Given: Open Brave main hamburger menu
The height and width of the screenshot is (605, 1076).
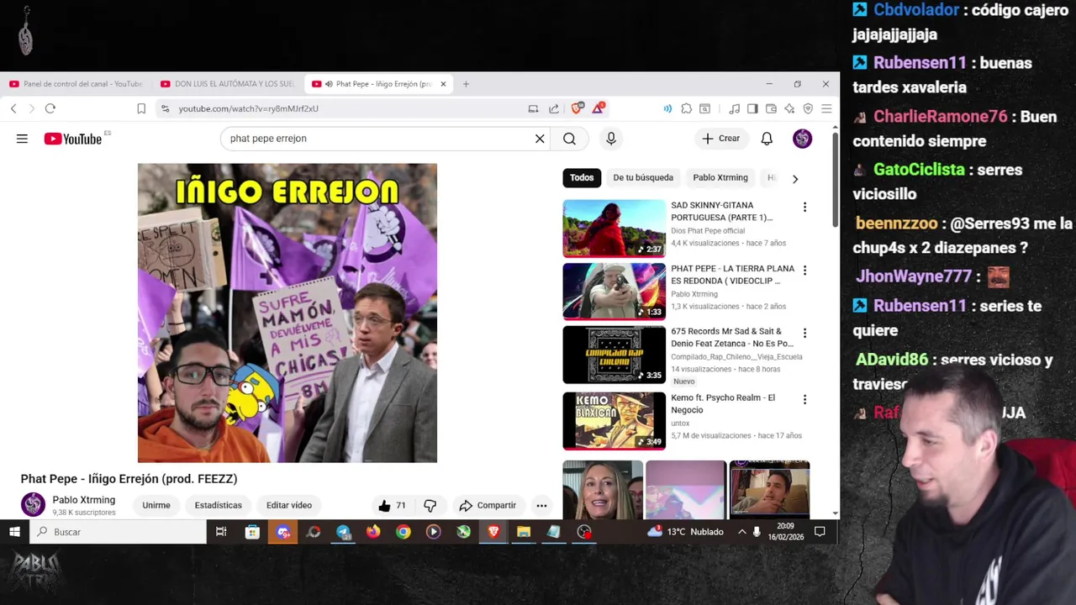Looking at the screenshot, I should (826, 108).
